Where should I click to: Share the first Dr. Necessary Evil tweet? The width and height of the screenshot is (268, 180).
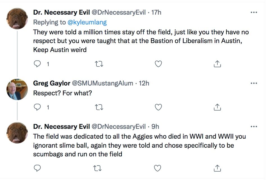click(x=217, y=64)
